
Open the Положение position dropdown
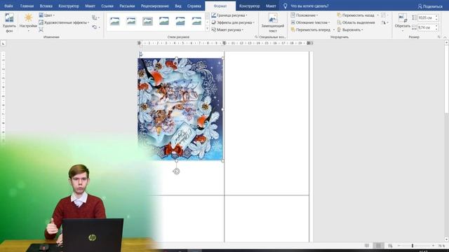[304, 15]
